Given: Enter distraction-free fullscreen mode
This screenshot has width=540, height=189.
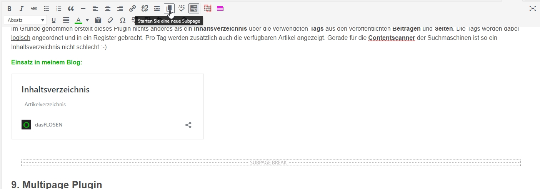Looking at the screenshot, I should pos(532,8).
